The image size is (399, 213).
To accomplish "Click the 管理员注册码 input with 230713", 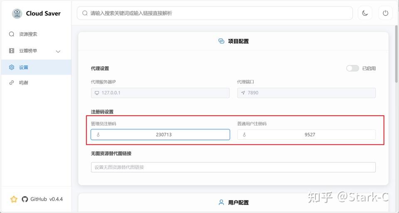I will pyautogui.click(x=160, y=135).
